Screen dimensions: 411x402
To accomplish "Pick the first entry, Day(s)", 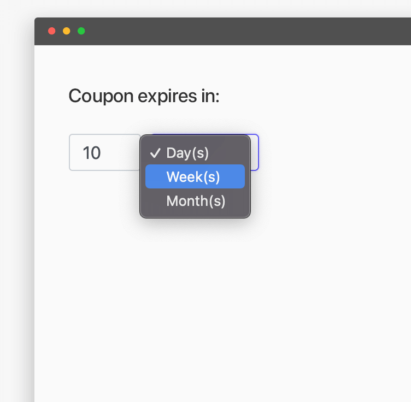I will tap(187, 153).
